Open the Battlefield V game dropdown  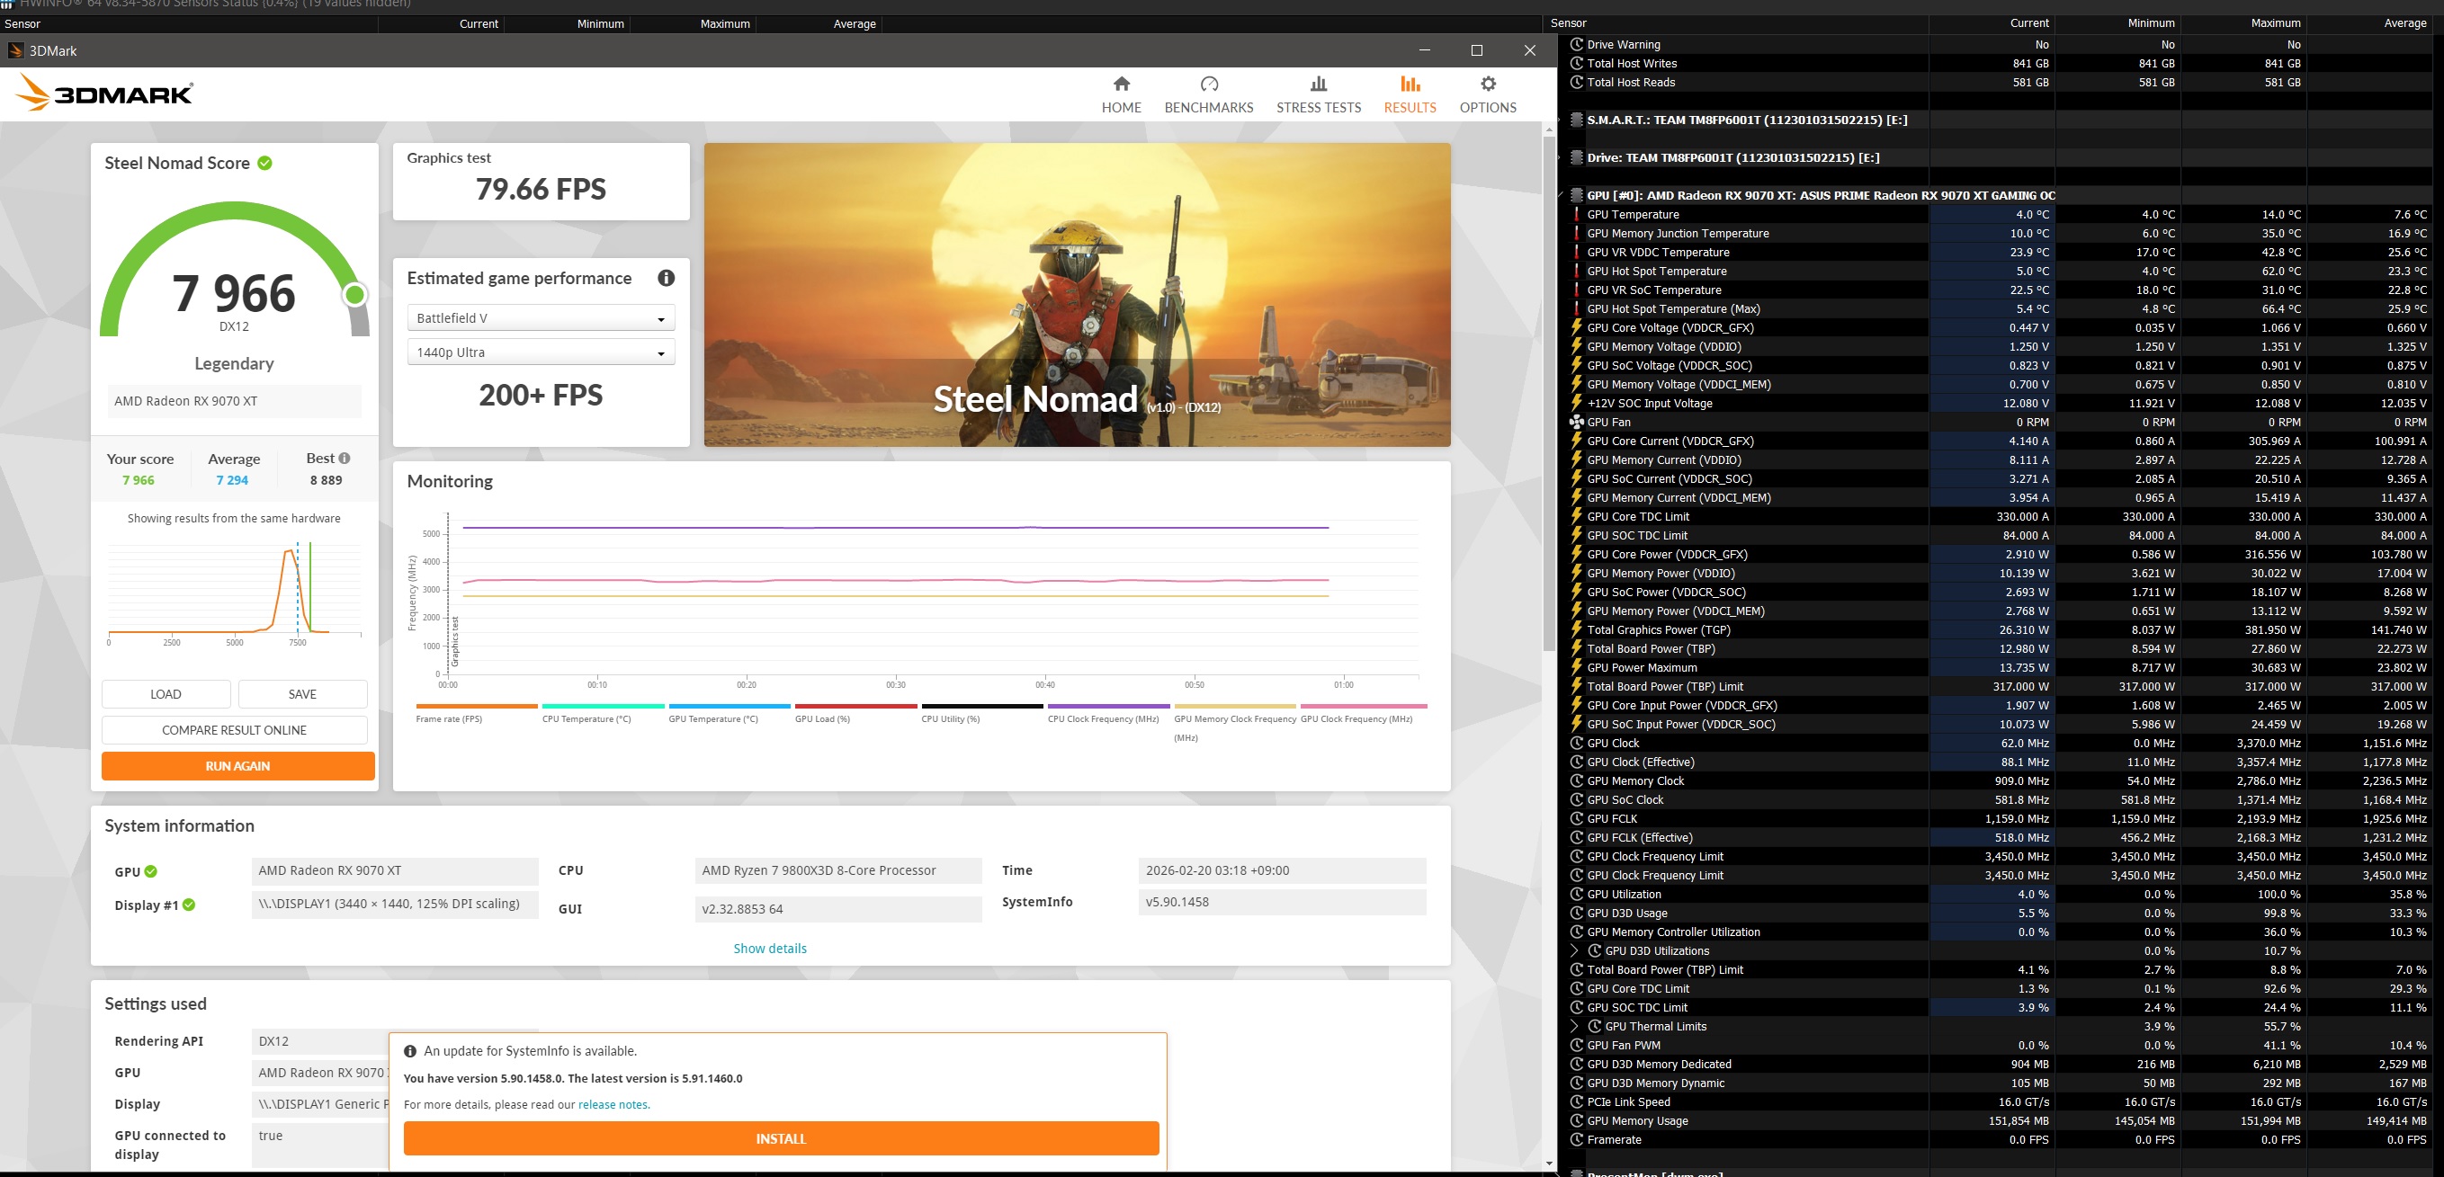point(540,317)
